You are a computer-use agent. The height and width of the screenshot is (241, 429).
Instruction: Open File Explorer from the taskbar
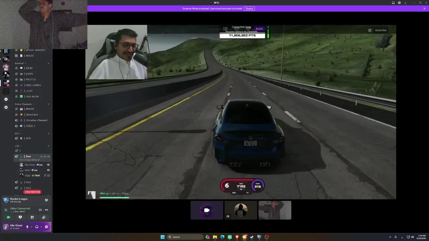(x=215, y=237)
